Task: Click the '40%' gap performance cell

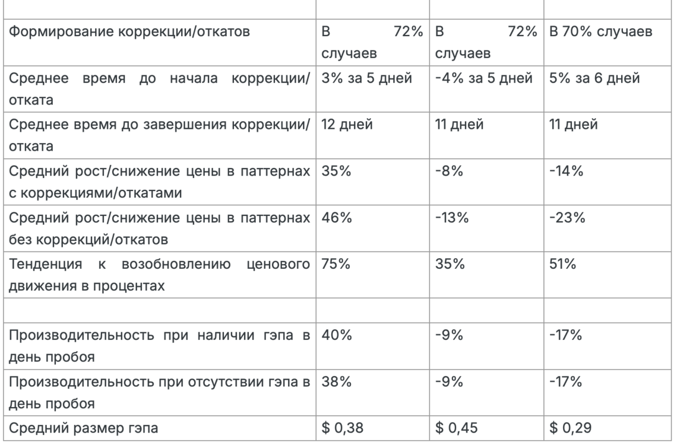Action: 337,335
